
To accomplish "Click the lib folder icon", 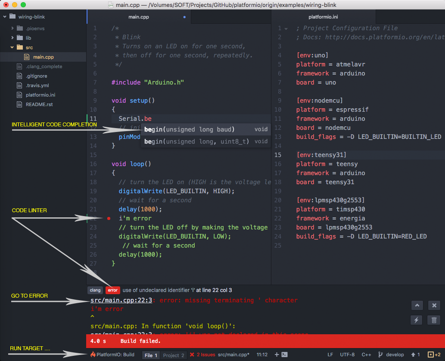I will click(19, 38).
